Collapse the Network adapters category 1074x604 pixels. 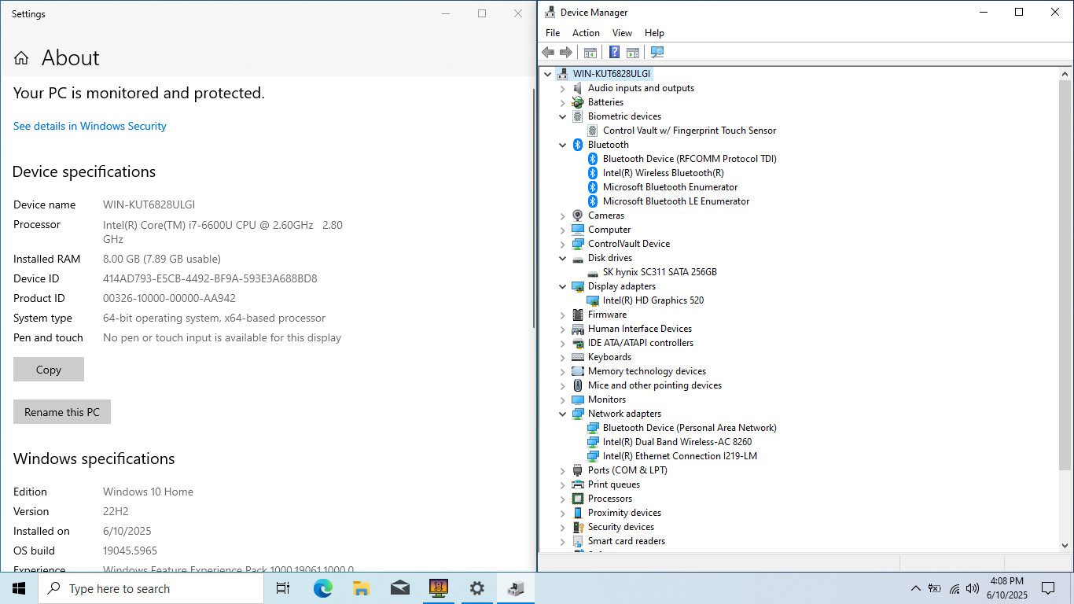coord(563,414)
